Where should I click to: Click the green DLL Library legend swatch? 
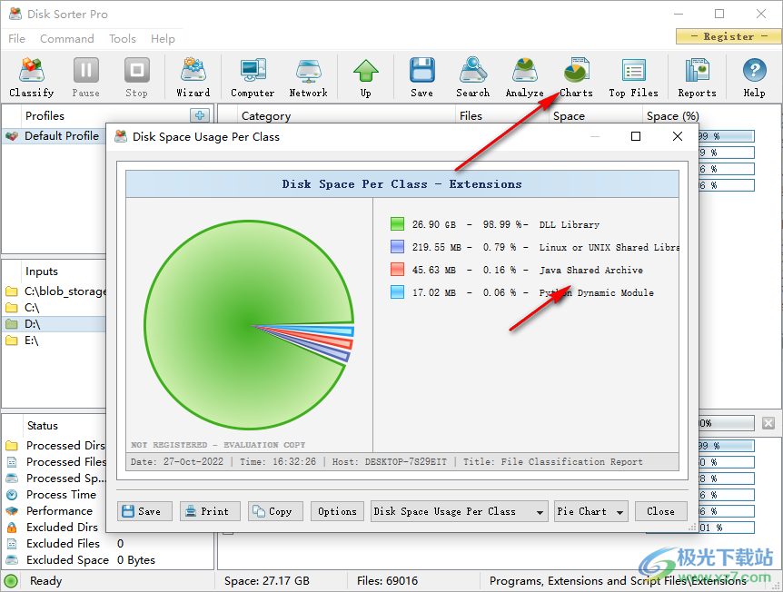tap(397, 224)
